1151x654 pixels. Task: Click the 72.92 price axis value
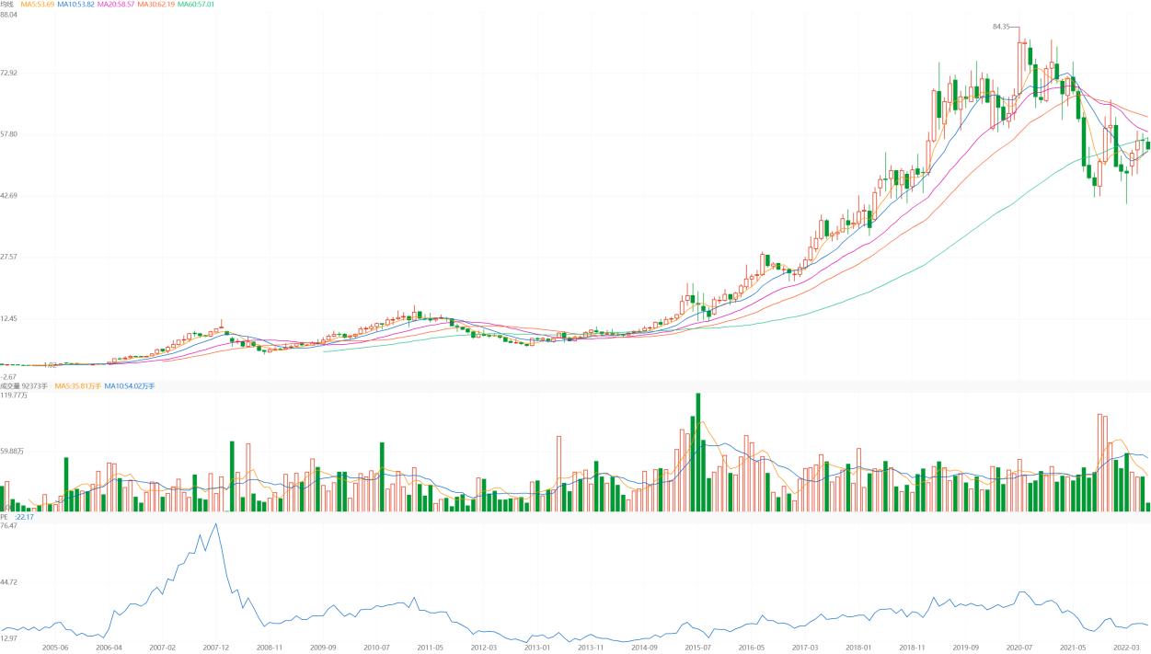(x=9, y=73)
